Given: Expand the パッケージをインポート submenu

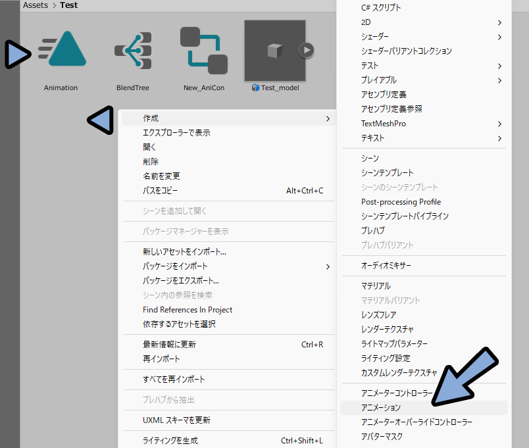Looking at the screenshot, I should coord(229,266).
